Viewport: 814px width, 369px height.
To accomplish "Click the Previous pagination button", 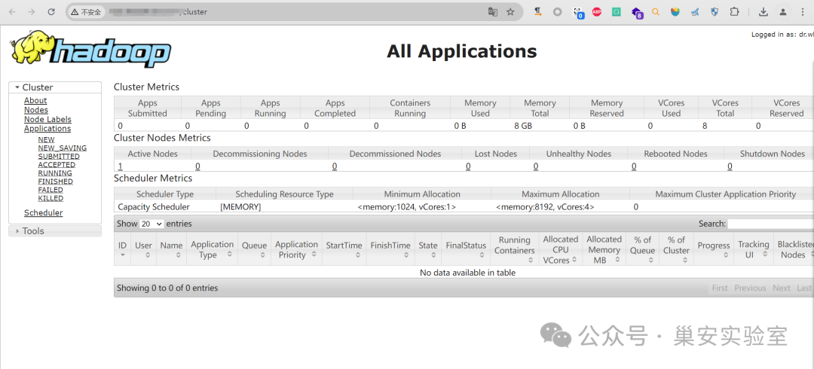I will click(x=750, y=288).
